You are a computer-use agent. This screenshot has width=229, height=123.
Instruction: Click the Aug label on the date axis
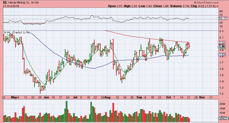point(107,97)
